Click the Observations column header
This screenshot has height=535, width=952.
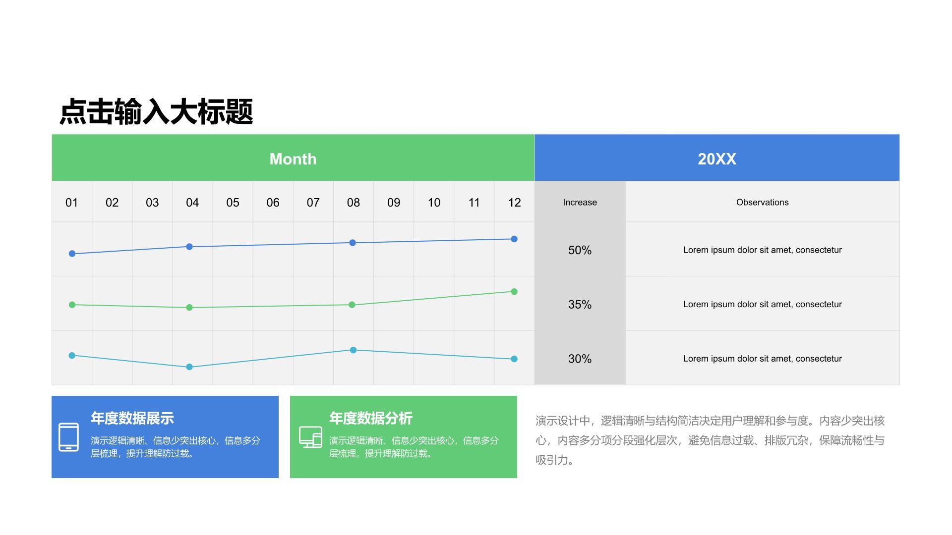click(762, 202)
